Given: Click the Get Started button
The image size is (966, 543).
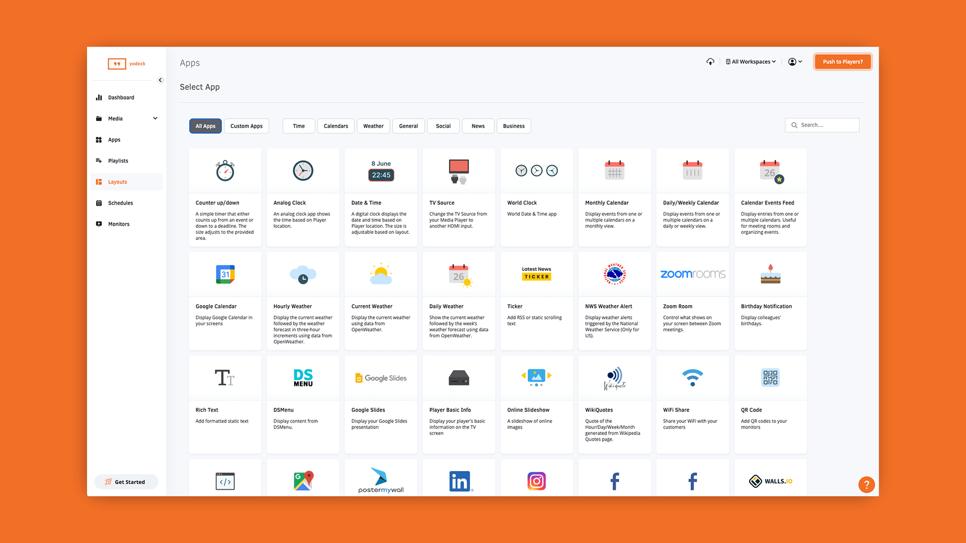Looking at the screenshot, I should pos(126,482).
